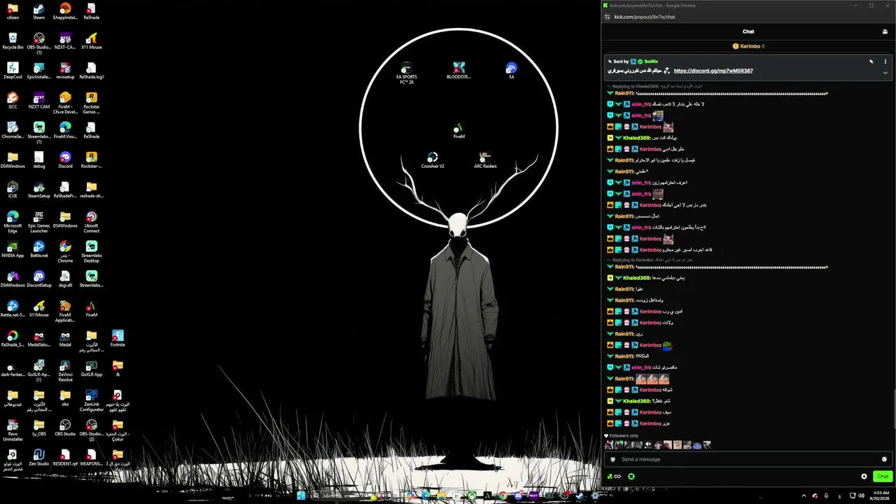Launch ARC Raiders from the desktop
Screen dimensions: 896x504
pyautogui.click(x=485, y=160)
